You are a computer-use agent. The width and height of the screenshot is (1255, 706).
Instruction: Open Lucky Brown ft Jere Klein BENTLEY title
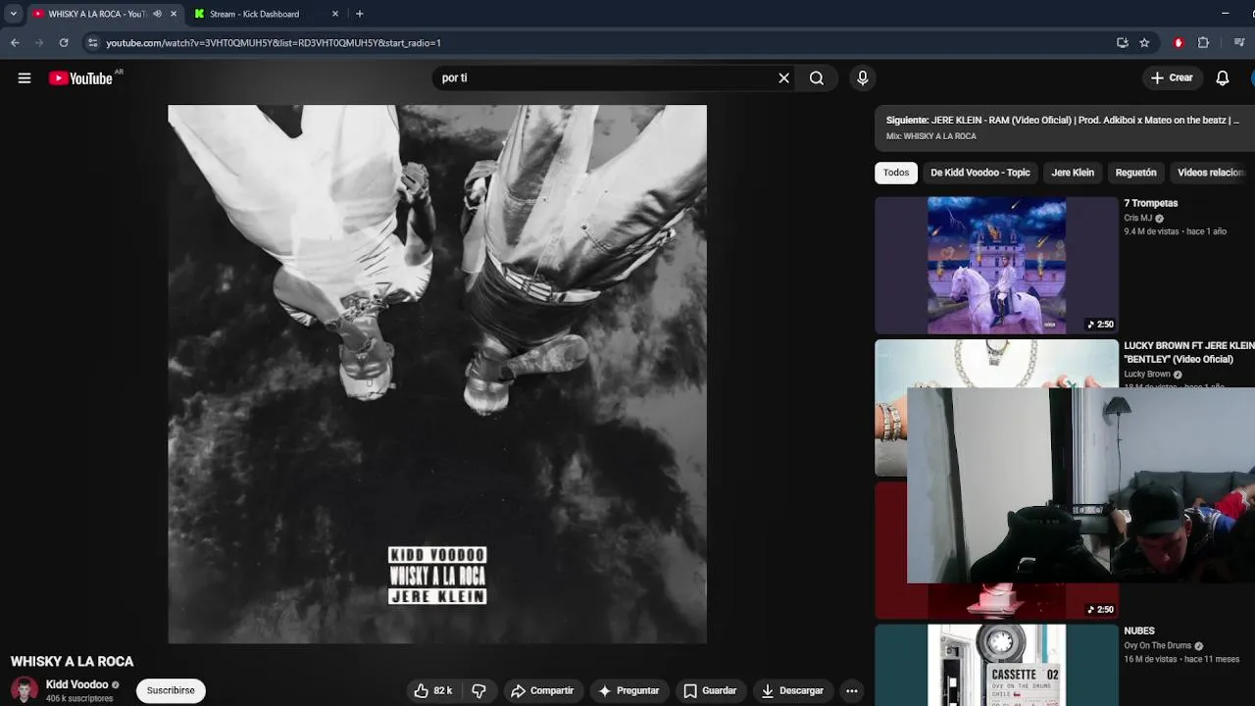click(x=1189, y=352)
